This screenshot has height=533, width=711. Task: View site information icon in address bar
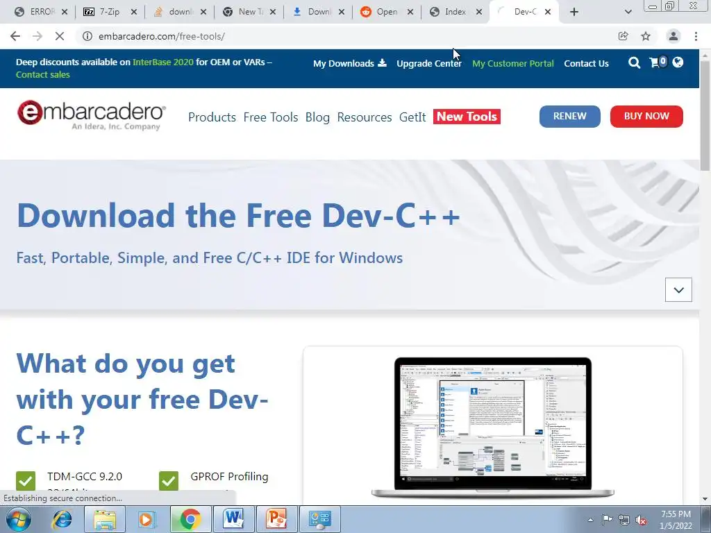pos(87,36)
